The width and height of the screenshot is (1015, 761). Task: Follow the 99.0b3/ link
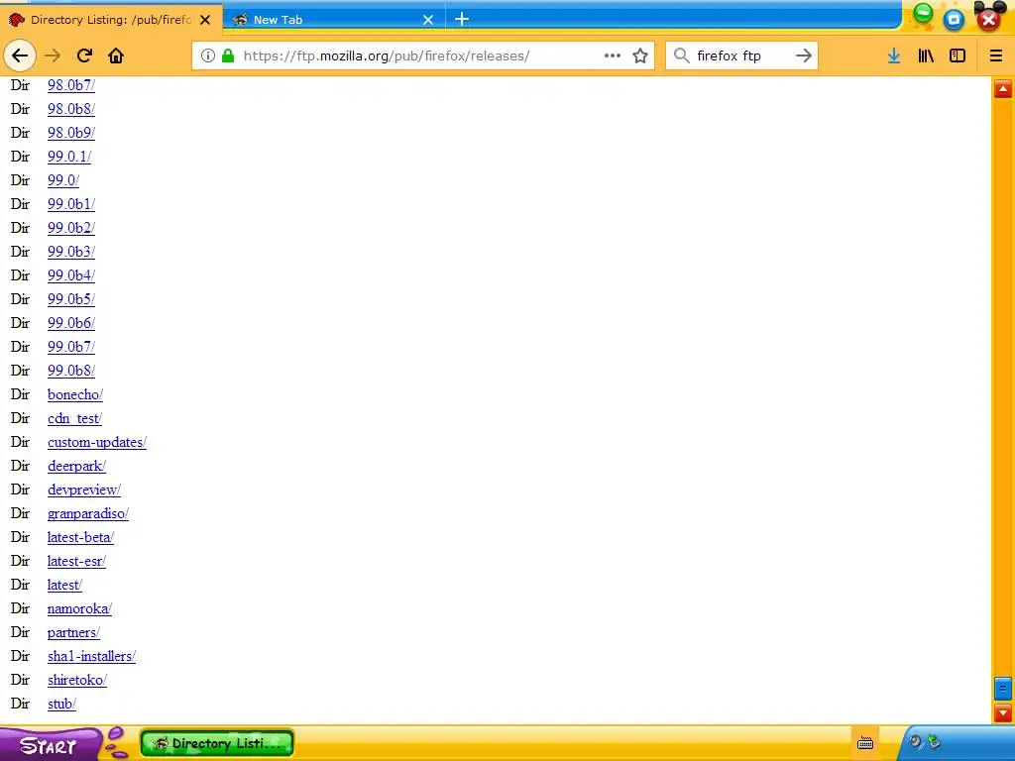pos(71,252)
